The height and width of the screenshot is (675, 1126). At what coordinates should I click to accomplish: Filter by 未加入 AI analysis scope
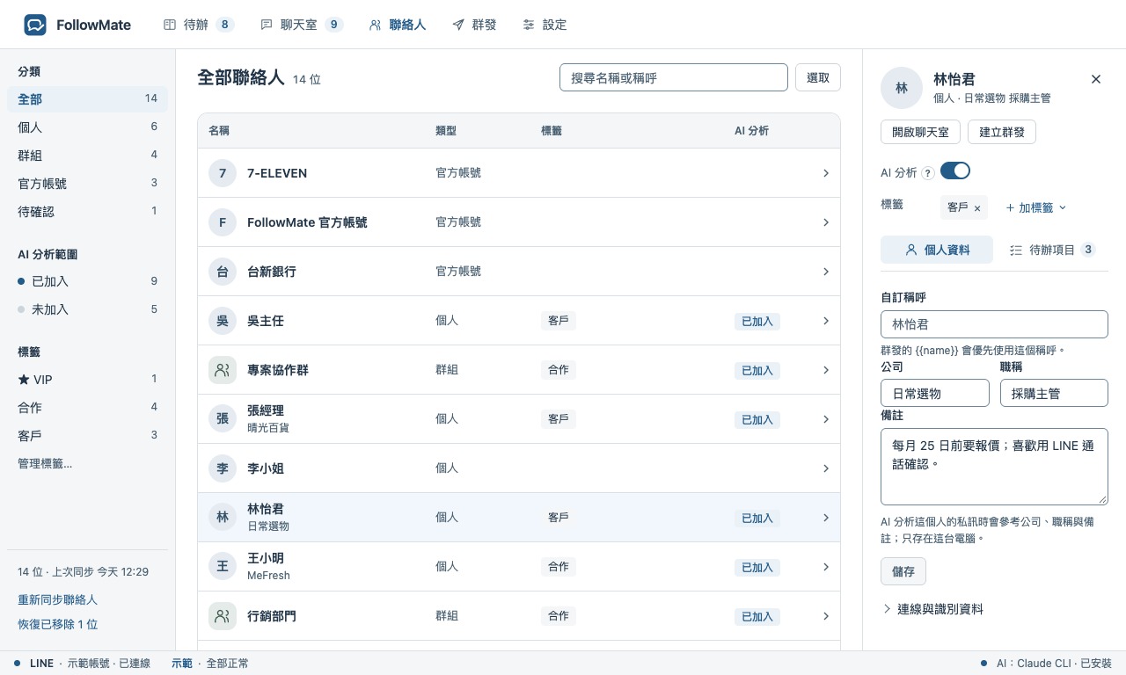pos(87,309)
